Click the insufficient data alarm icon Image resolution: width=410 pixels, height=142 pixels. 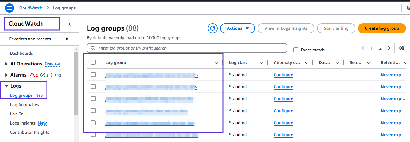coord(53,75)
